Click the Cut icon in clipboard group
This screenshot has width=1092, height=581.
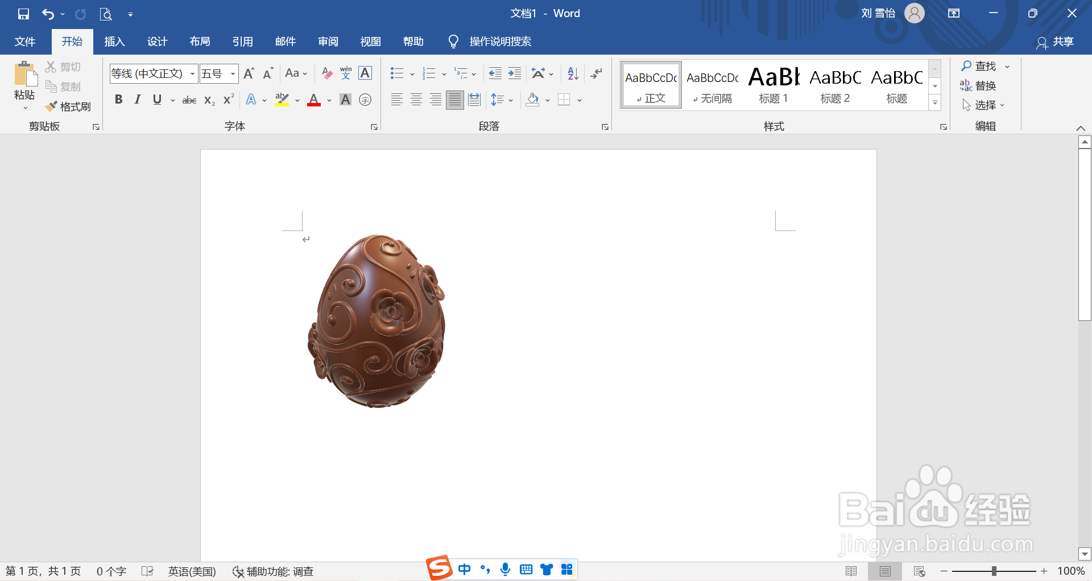pyautogui.click(x=50, y=66)
